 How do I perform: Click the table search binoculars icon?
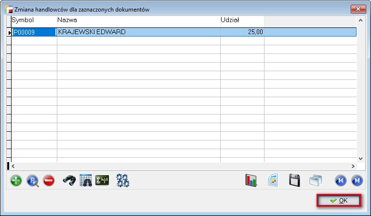[x=86, y=181]
